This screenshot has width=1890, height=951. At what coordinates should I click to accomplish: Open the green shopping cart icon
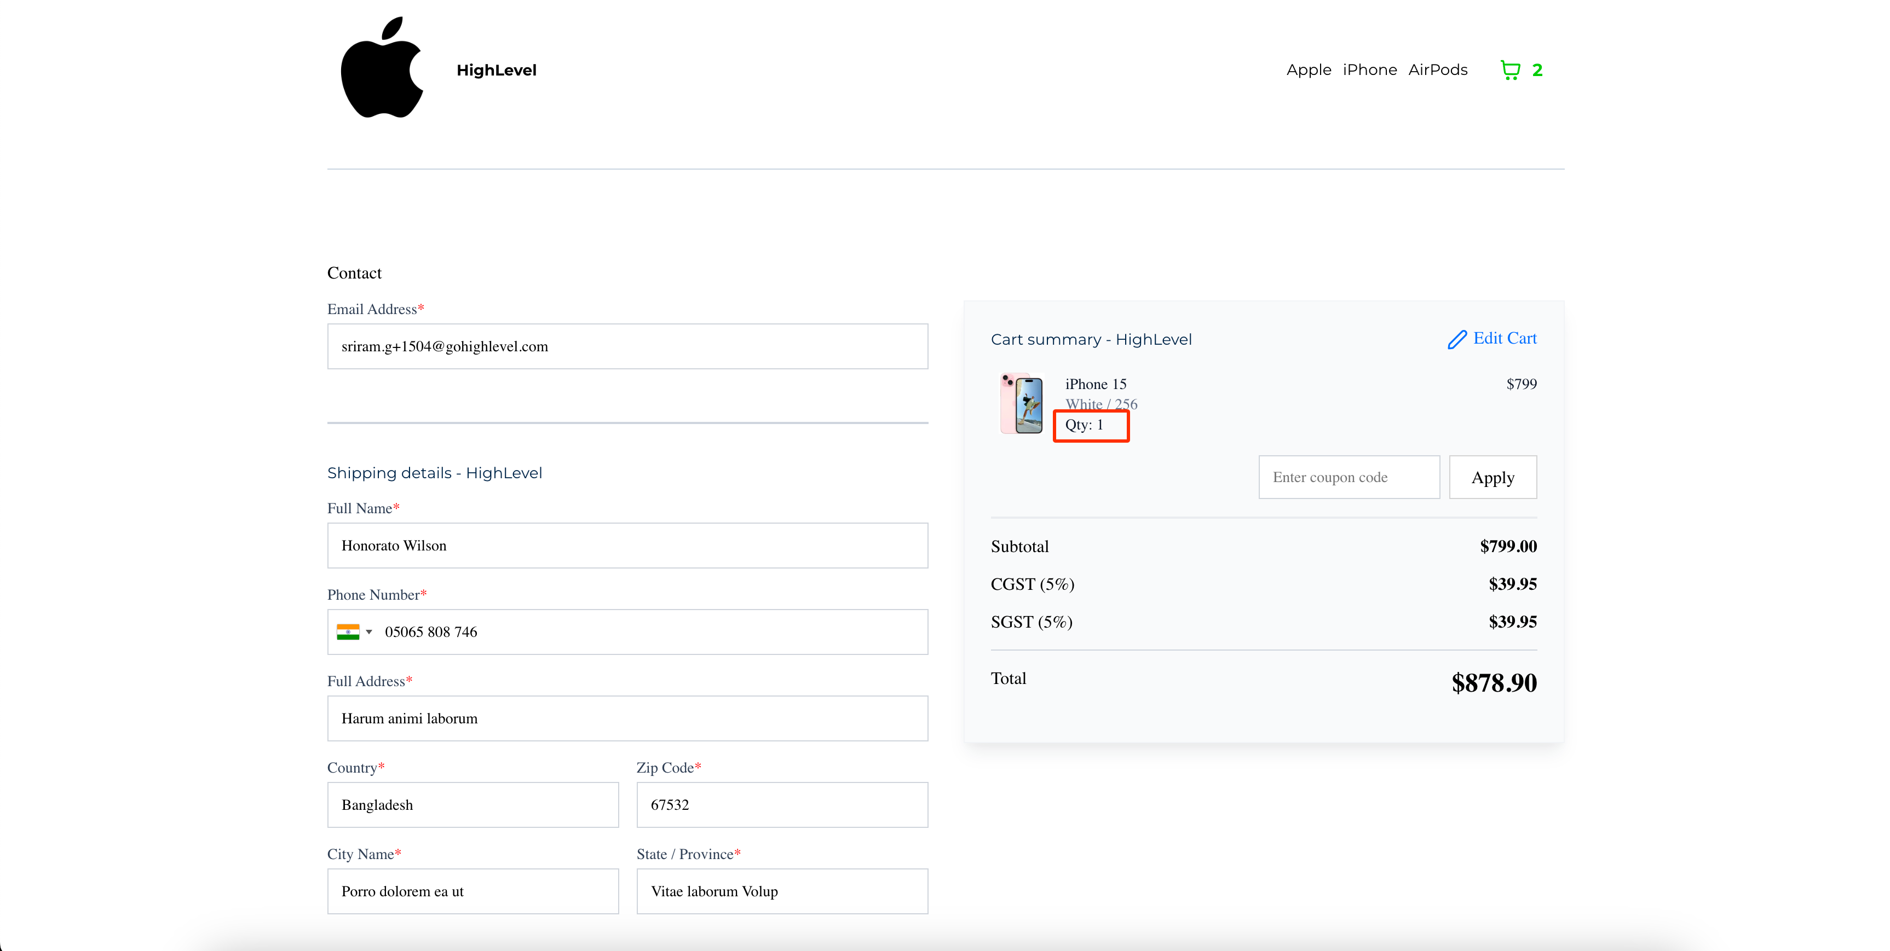(x=1510, y=71)
